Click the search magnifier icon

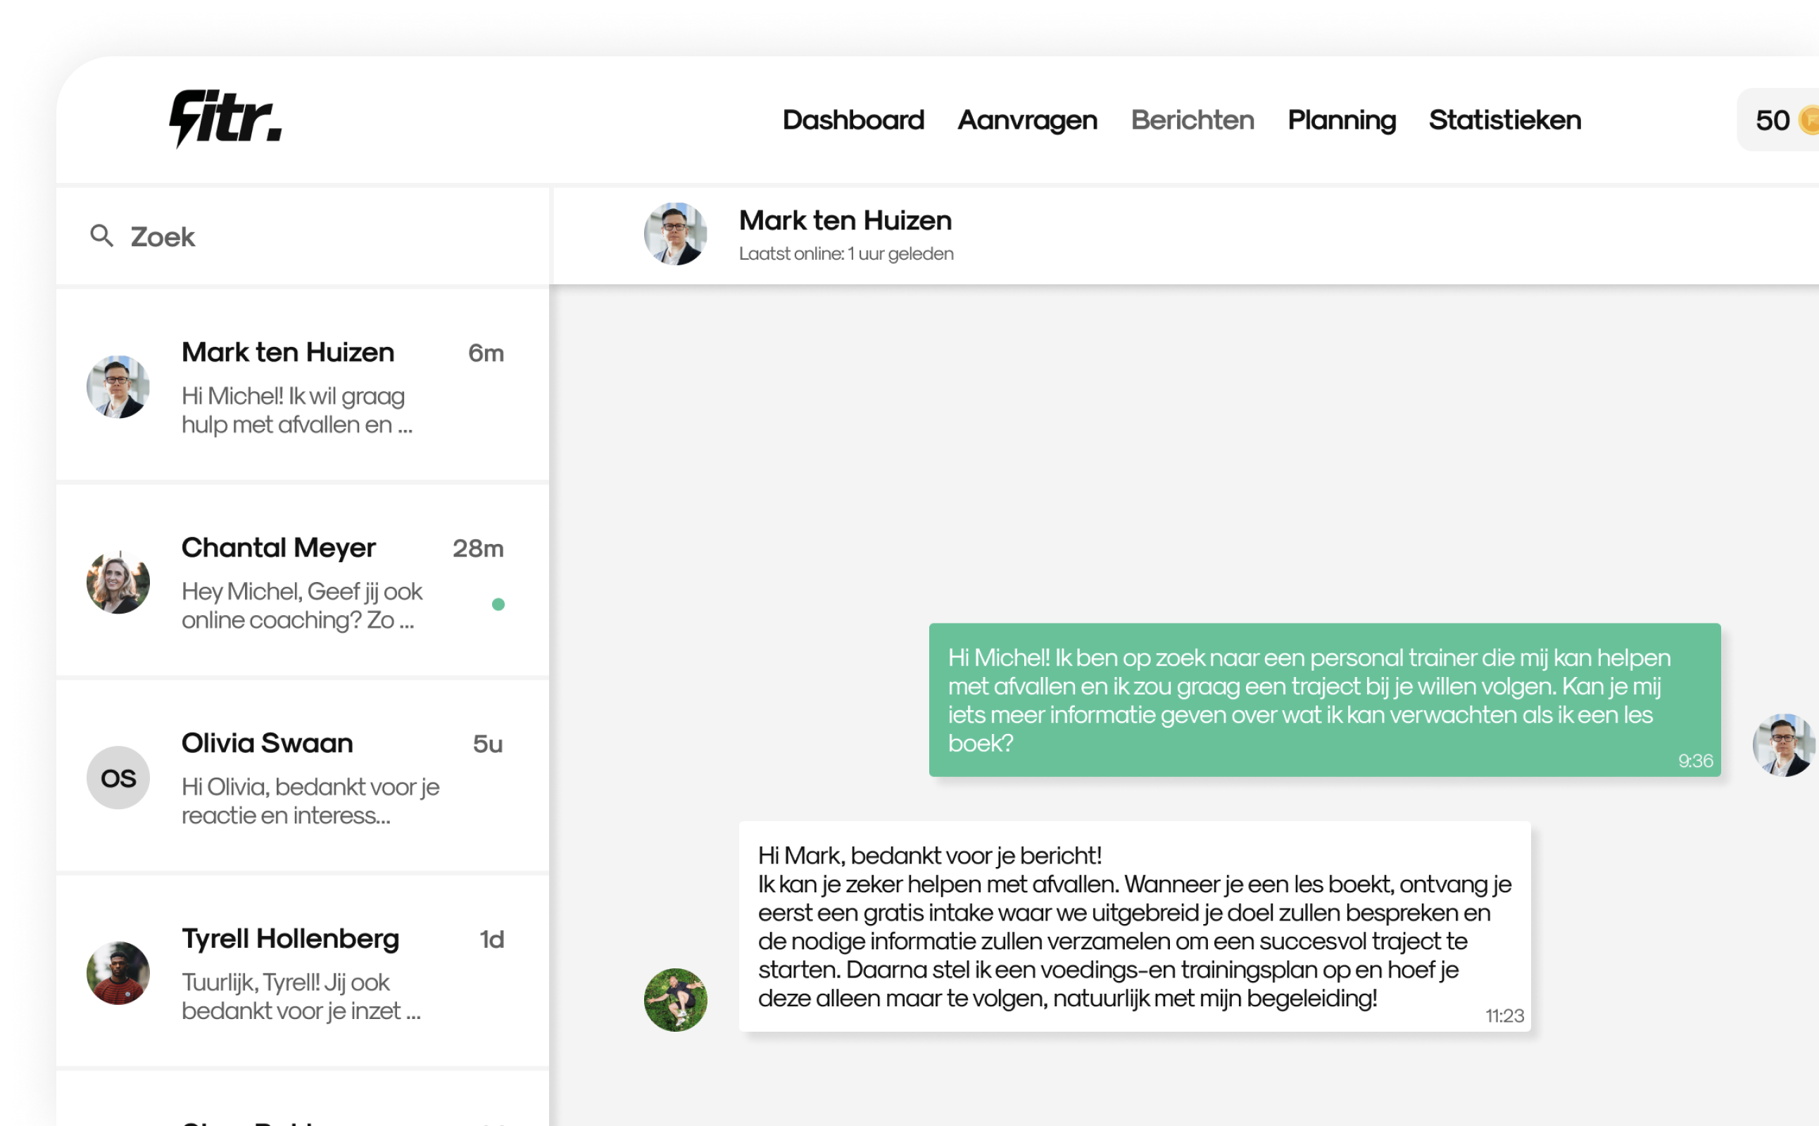102,236
